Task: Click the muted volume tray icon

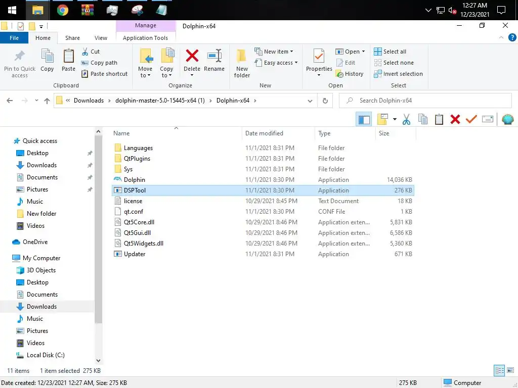Action: tap(452, 11)
